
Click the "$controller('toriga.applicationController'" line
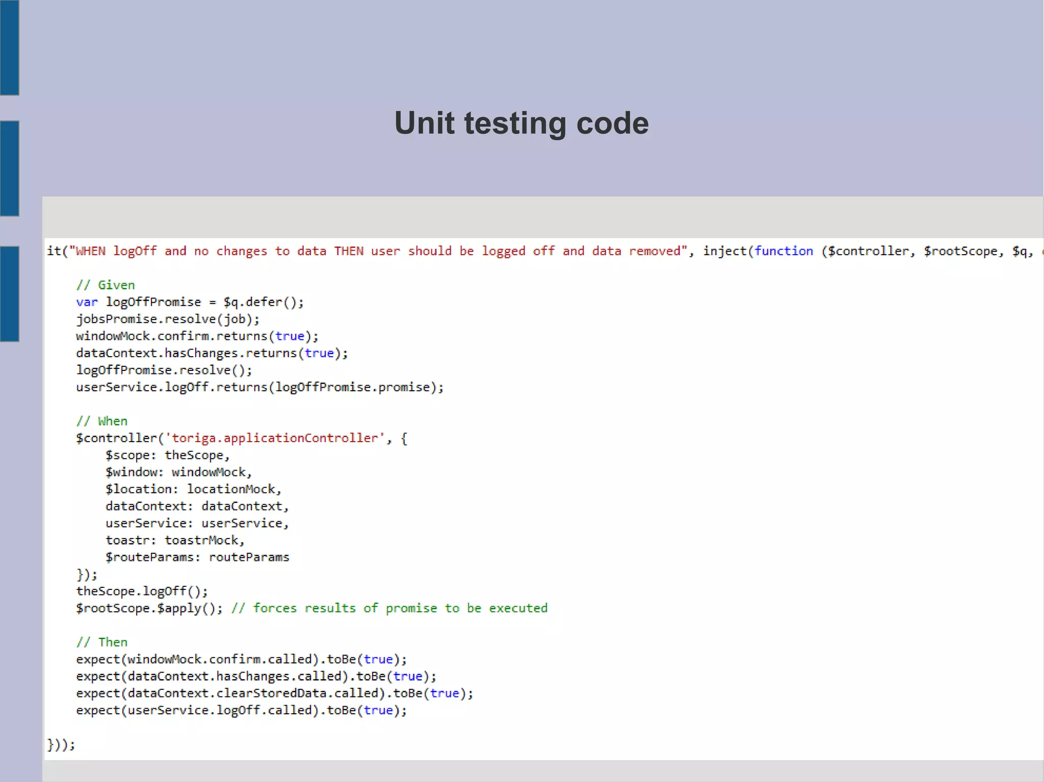(242, 438)
